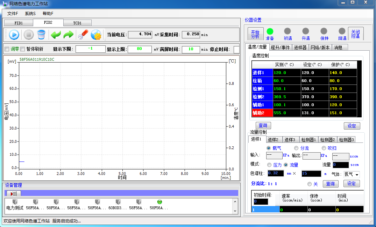Click the red wrench tools icon
The width and height of the screenshot is (376, 227).
coord(83,35)
